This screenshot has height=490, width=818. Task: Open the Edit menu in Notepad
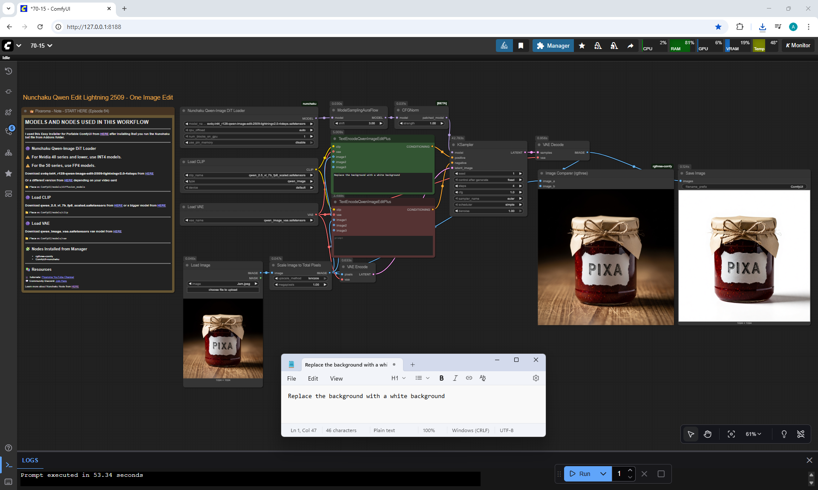click(313, 378)
